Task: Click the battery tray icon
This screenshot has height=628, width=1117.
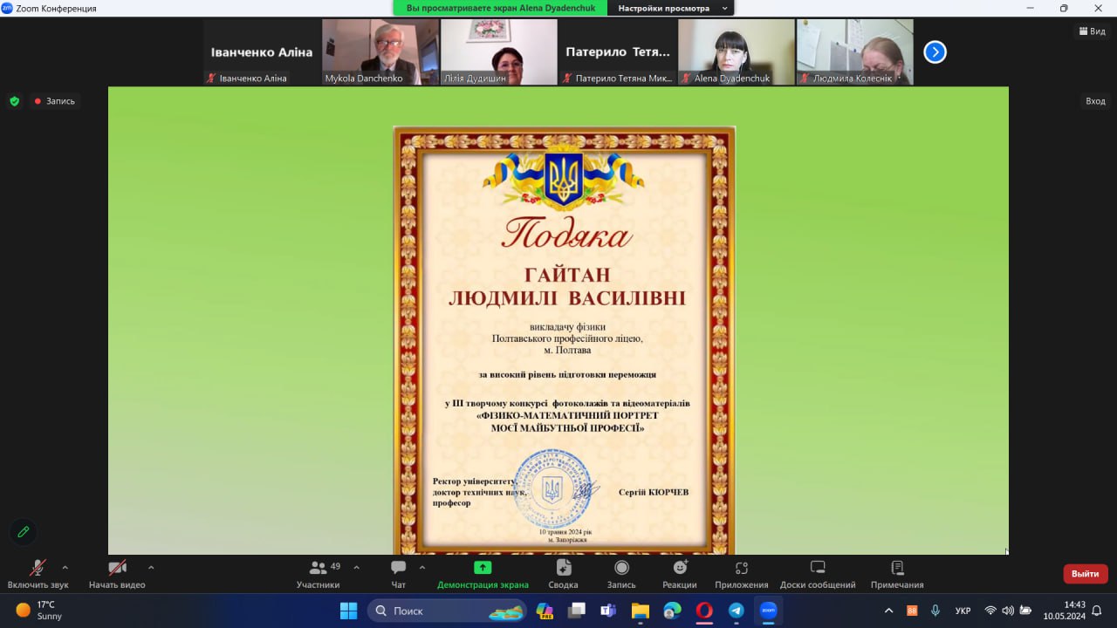Action: pyautogui.click(x=1025, y=611)
